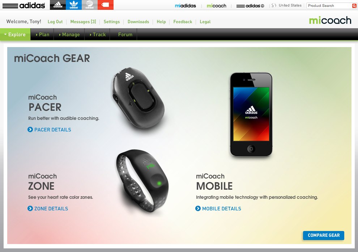Open the adidas Originals blue trefoil icon
Image resolution: width=358 pixels, height=252 pixels.
coord(73,5)
